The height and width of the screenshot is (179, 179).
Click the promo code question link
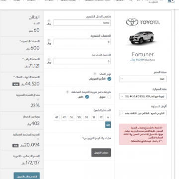[96, 138]
